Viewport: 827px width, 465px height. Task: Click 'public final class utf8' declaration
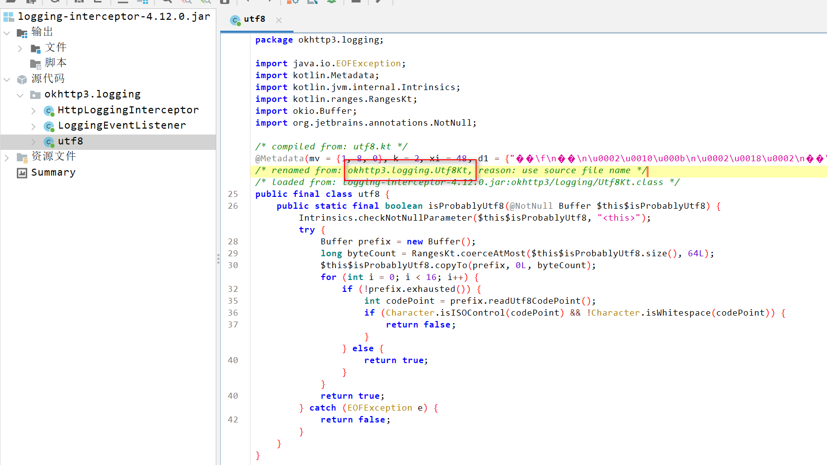pos(317,194)
